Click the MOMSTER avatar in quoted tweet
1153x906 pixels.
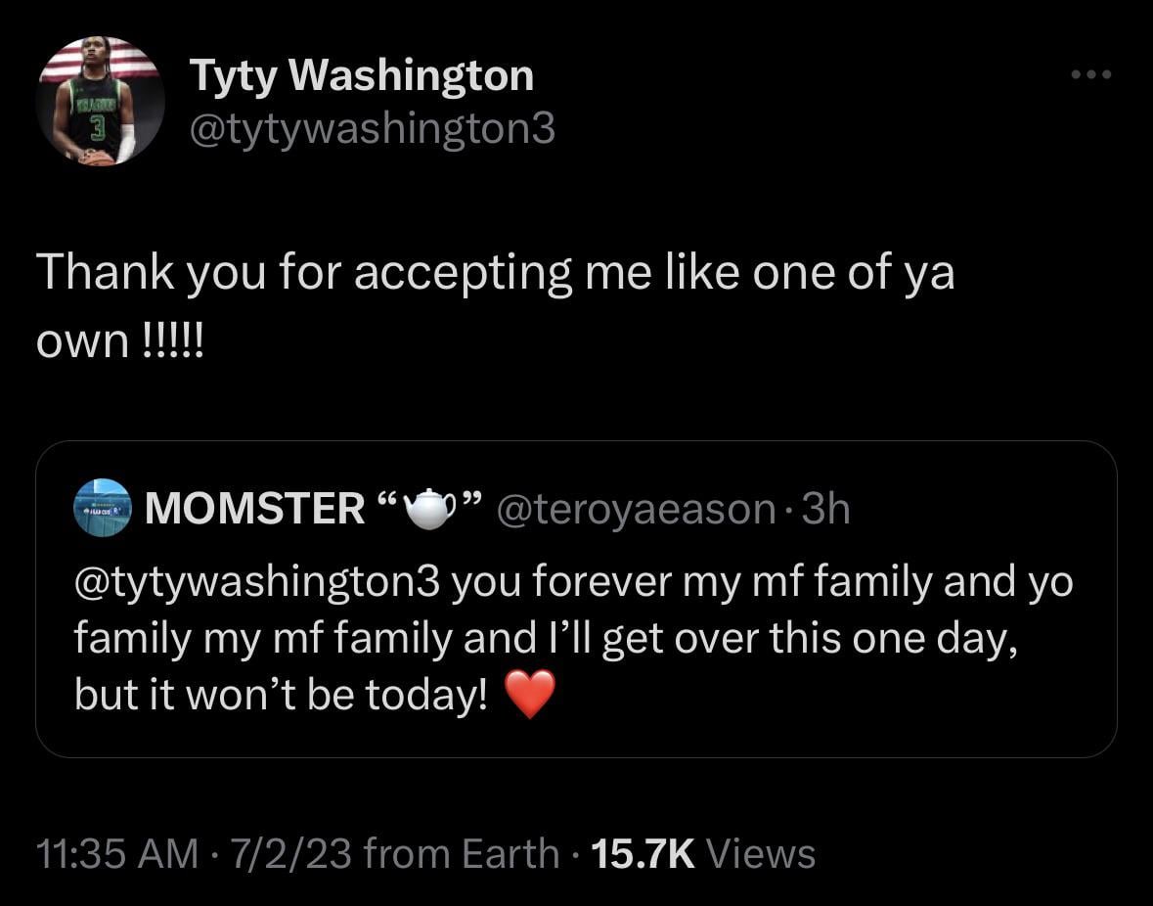[x=102, y=508]
